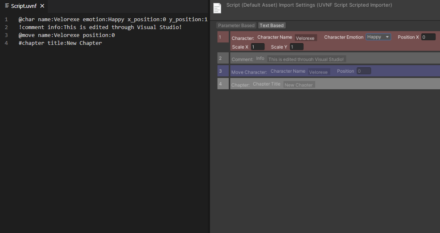Click the Script asset document icon

click(x=217, y=8)
